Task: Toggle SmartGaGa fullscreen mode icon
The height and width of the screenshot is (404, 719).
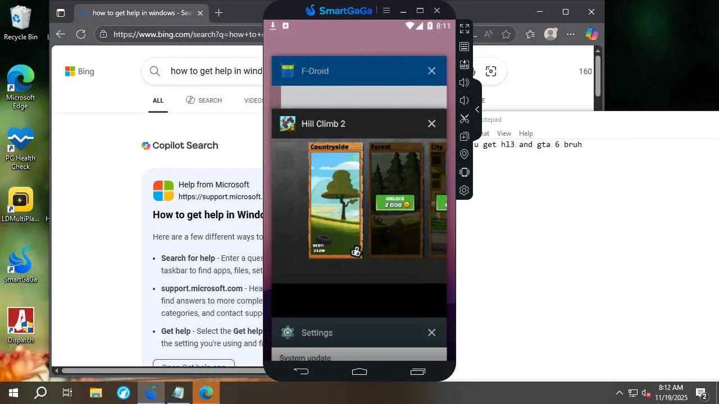Action: coord(465,29)
